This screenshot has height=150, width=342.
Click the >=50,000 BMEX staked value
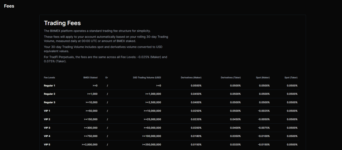92,111
